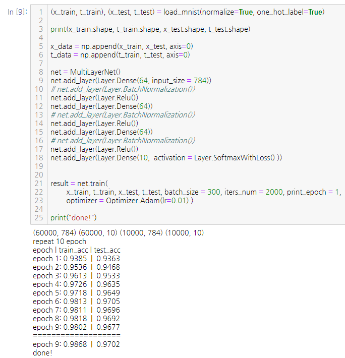Click the print shapes statement on line 3
Viewport: 345px width, 358px height.
(149, 29)
